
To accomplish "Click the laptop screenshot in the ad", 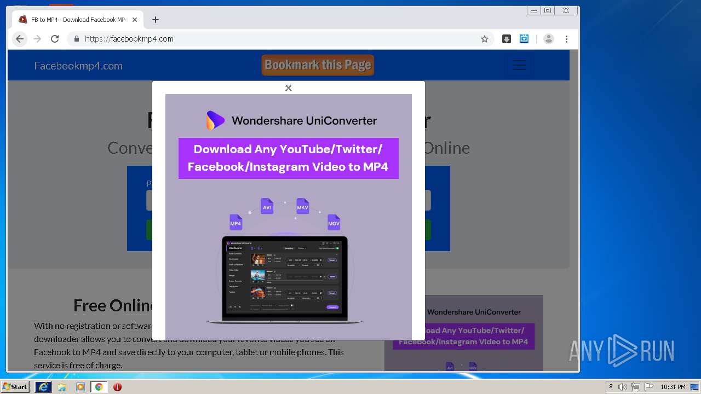I will click(x=285, y=280).
